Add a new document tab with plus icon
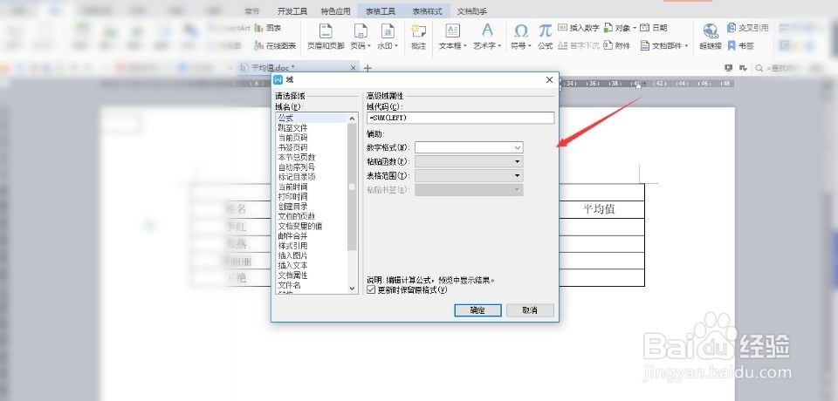This screenshot has height=401, width=838. click(367, 68)
